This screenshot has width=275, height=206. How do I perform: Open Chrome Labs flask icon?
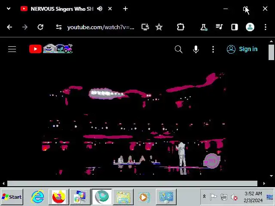[x=204, y=27]
